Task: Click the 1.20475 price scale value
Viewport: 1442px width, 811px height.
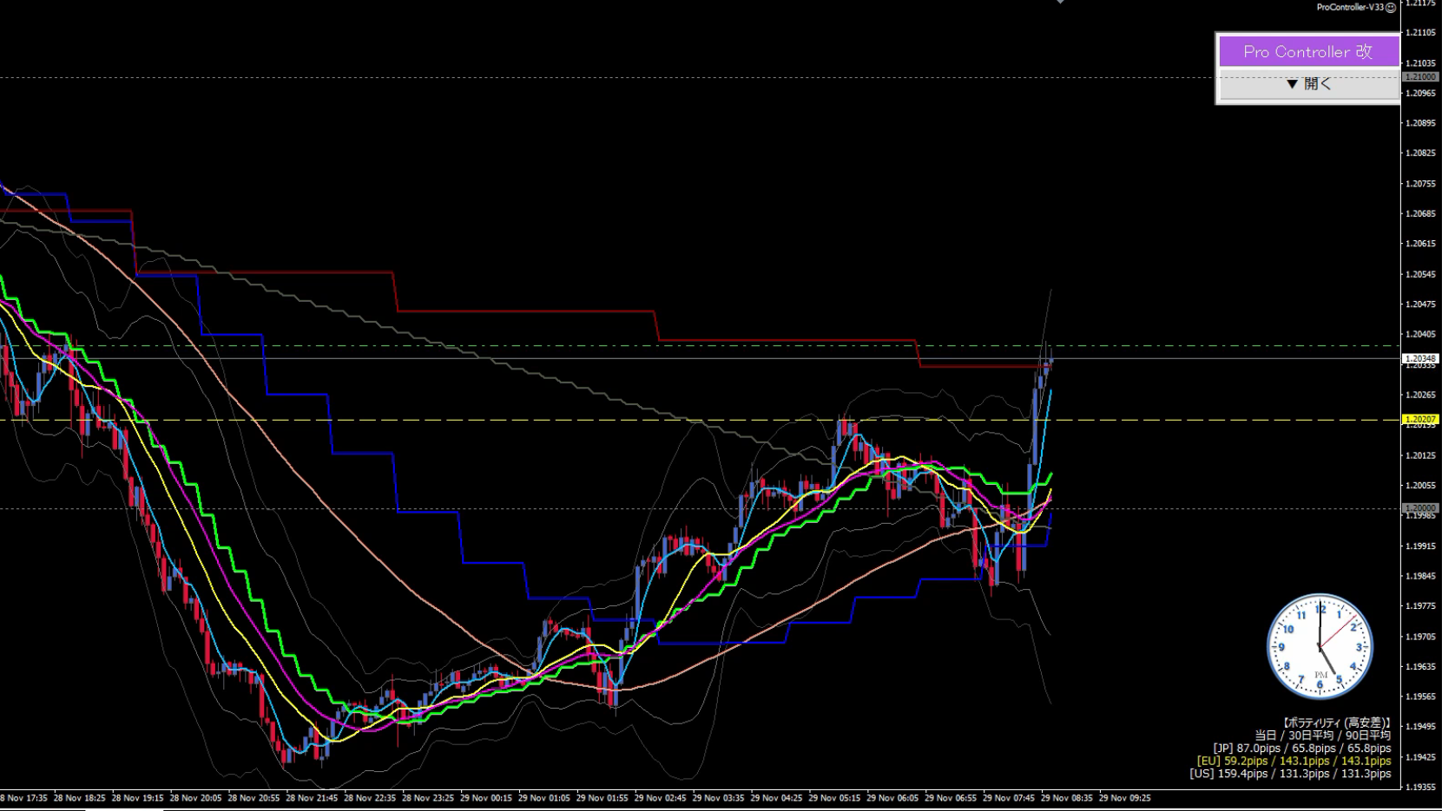Action: click(x=1420, y=304)
